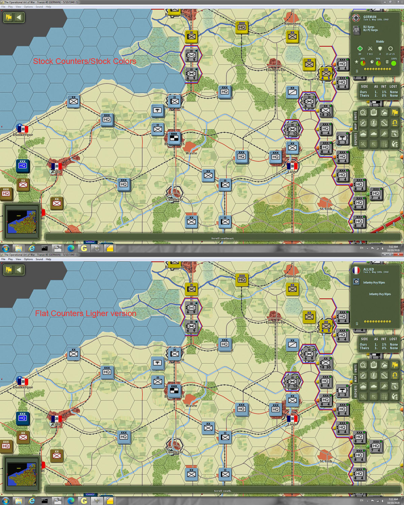Open command prompt icon on lower taskbar
The width and height of the screenshot is (404, 505).
(44, 501)
